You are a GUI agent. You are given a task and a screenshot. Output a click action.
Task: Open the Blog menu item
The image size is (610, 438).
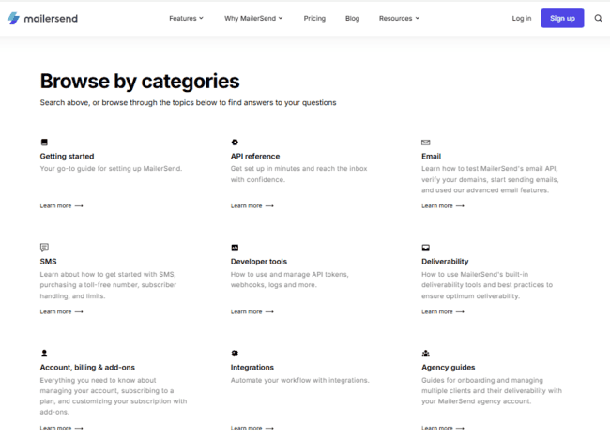pyautogui.click(x=352, y=18)
